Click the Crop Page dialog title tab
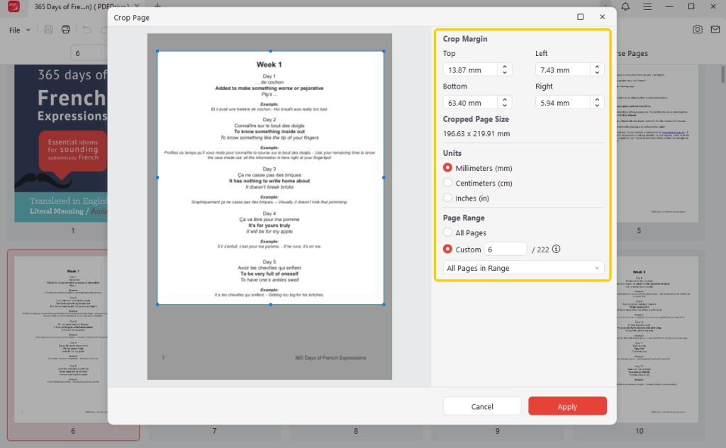 pos(132,18)
